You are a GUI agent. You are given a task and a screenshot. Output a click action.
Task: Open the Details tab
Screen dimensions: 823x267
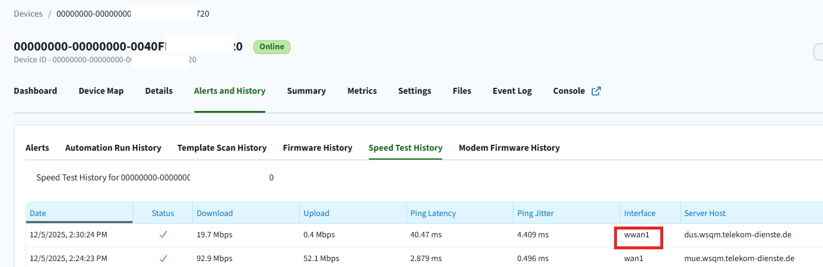coord(159,91)
